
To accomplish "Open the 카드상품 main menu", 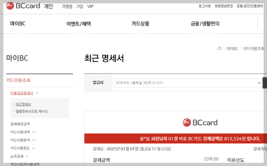I will [140, 24].
